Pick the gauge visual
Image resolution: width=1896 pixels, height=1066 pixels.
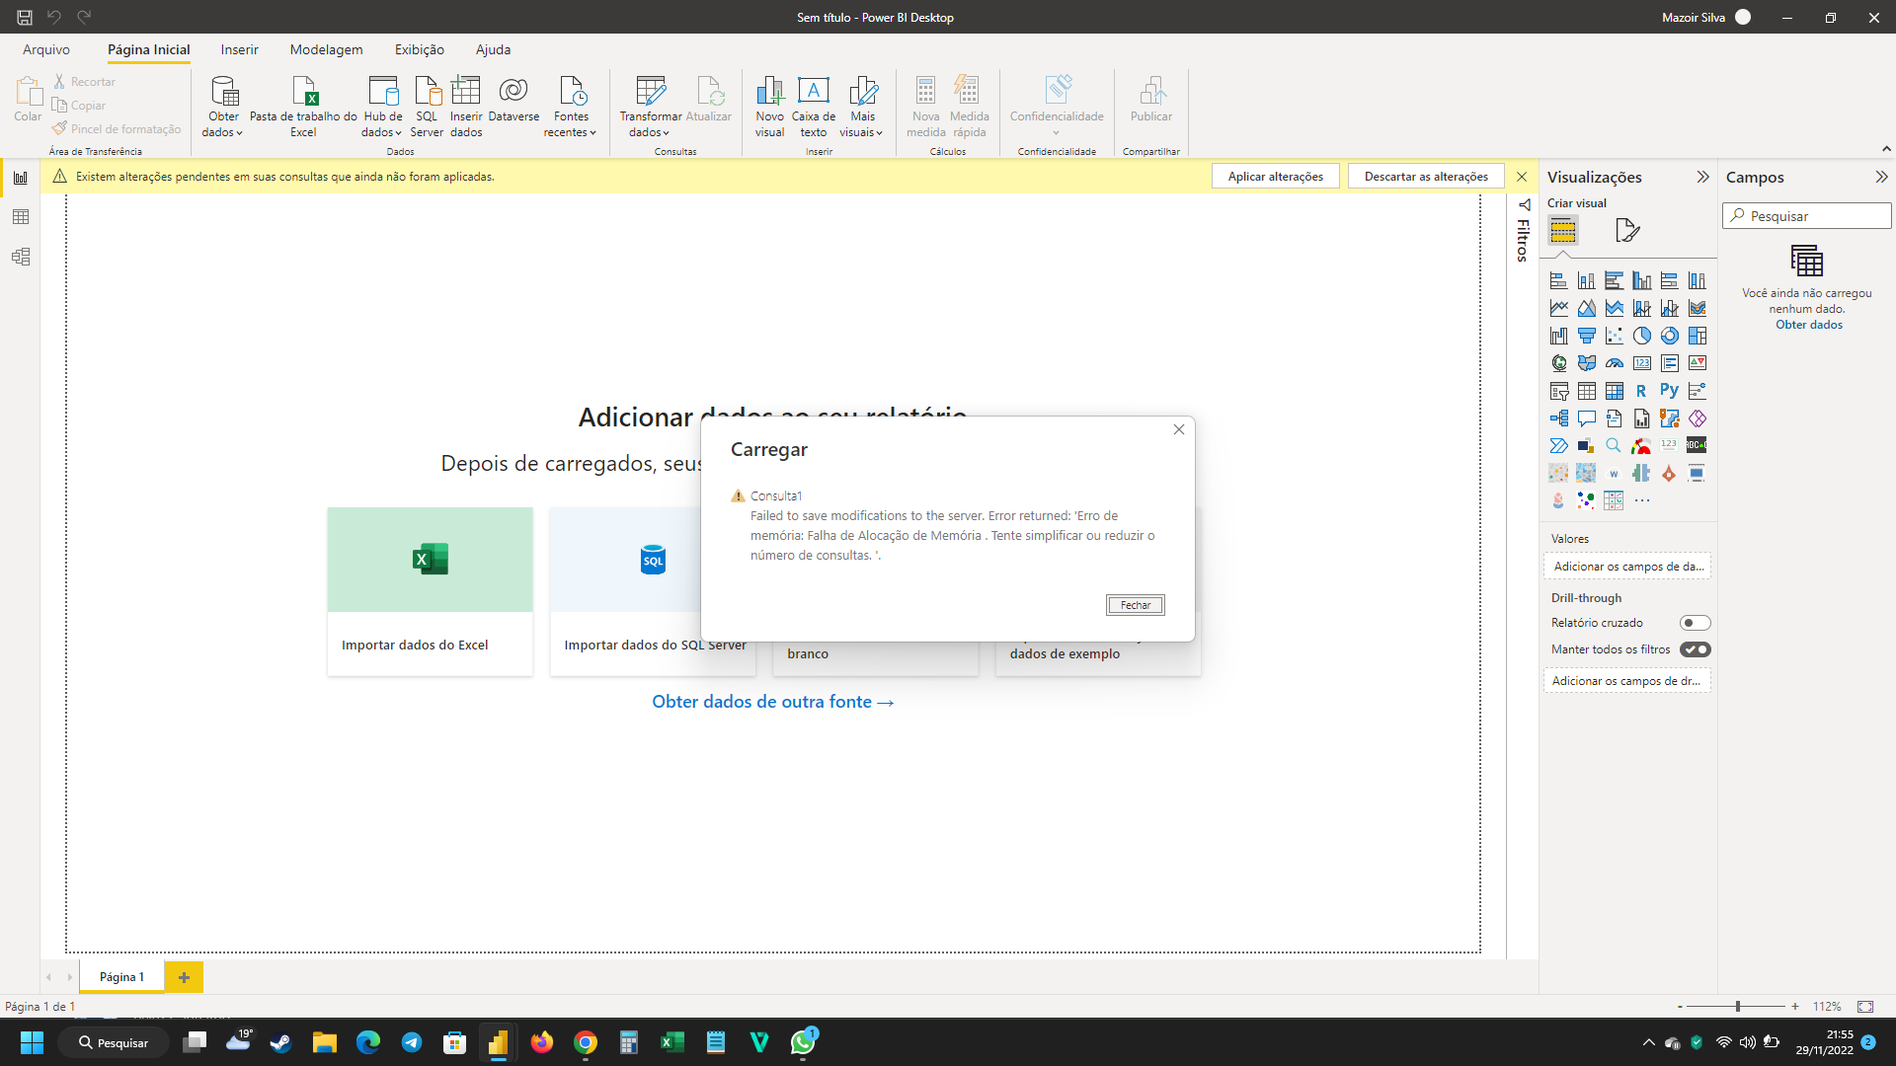point(1614,364)
